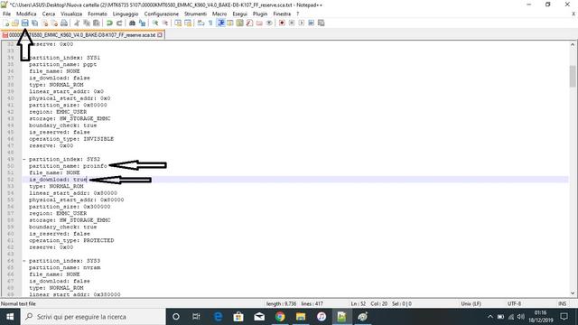Click the Close document toolbar icon
Screen dimensions: 578x325
point(44,23)
